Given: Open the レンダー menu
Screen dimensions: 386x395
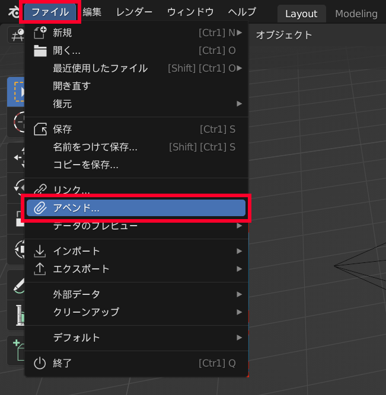Looking at the screenshot, I should pos(134,12).
